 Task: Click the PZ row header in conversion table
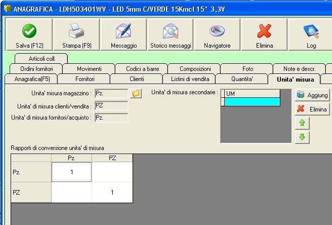(31, 193)
